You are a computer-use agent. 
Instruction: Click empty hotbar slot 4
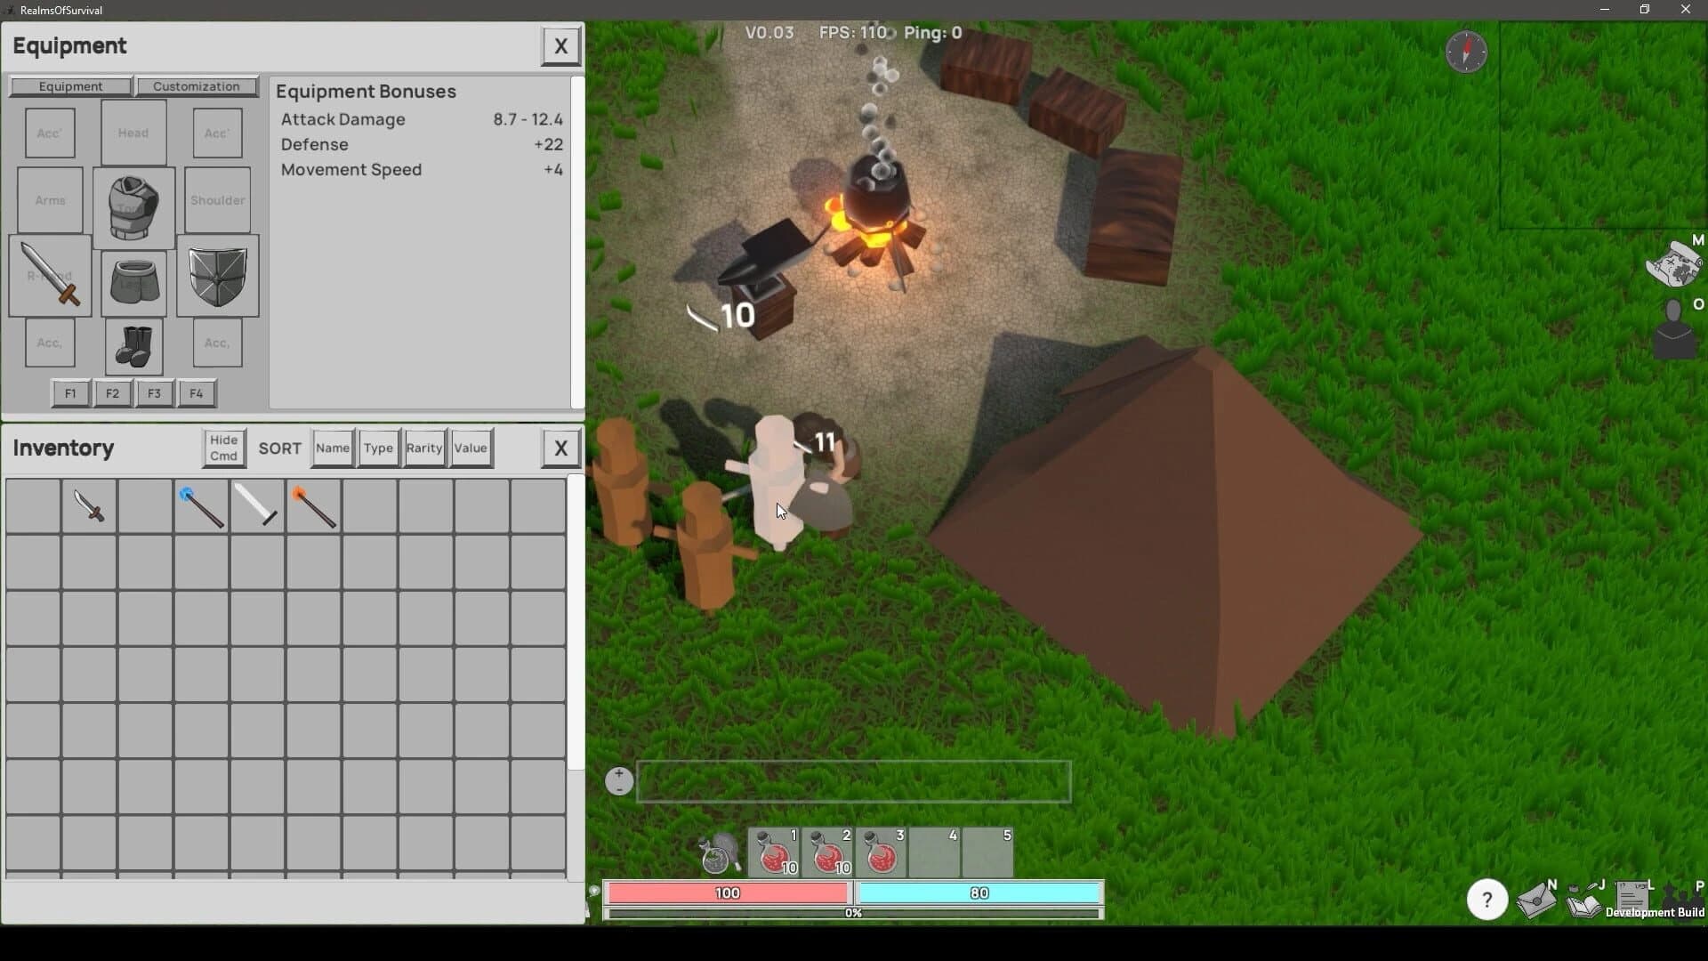click(934, 852)
